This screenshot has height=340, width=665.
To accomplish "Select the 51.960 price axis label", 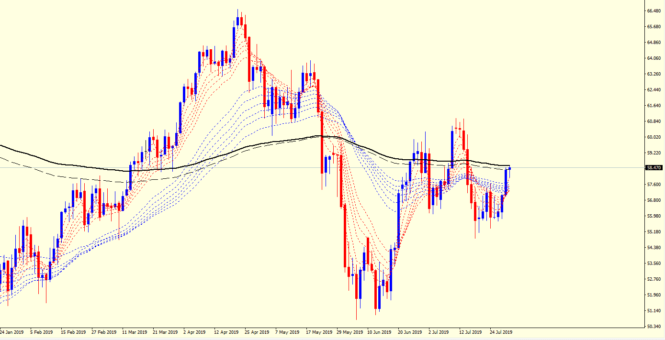I will (x=654, y=295).
